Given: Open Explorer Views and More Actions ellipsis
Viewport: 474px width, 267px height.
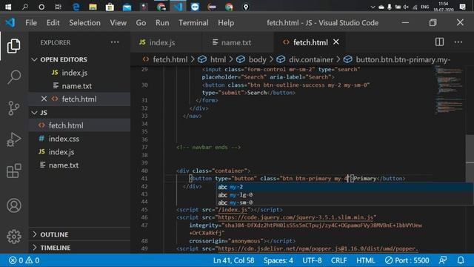Looking at the screenshot, I should pyautogui.click(x=115, y=42).
